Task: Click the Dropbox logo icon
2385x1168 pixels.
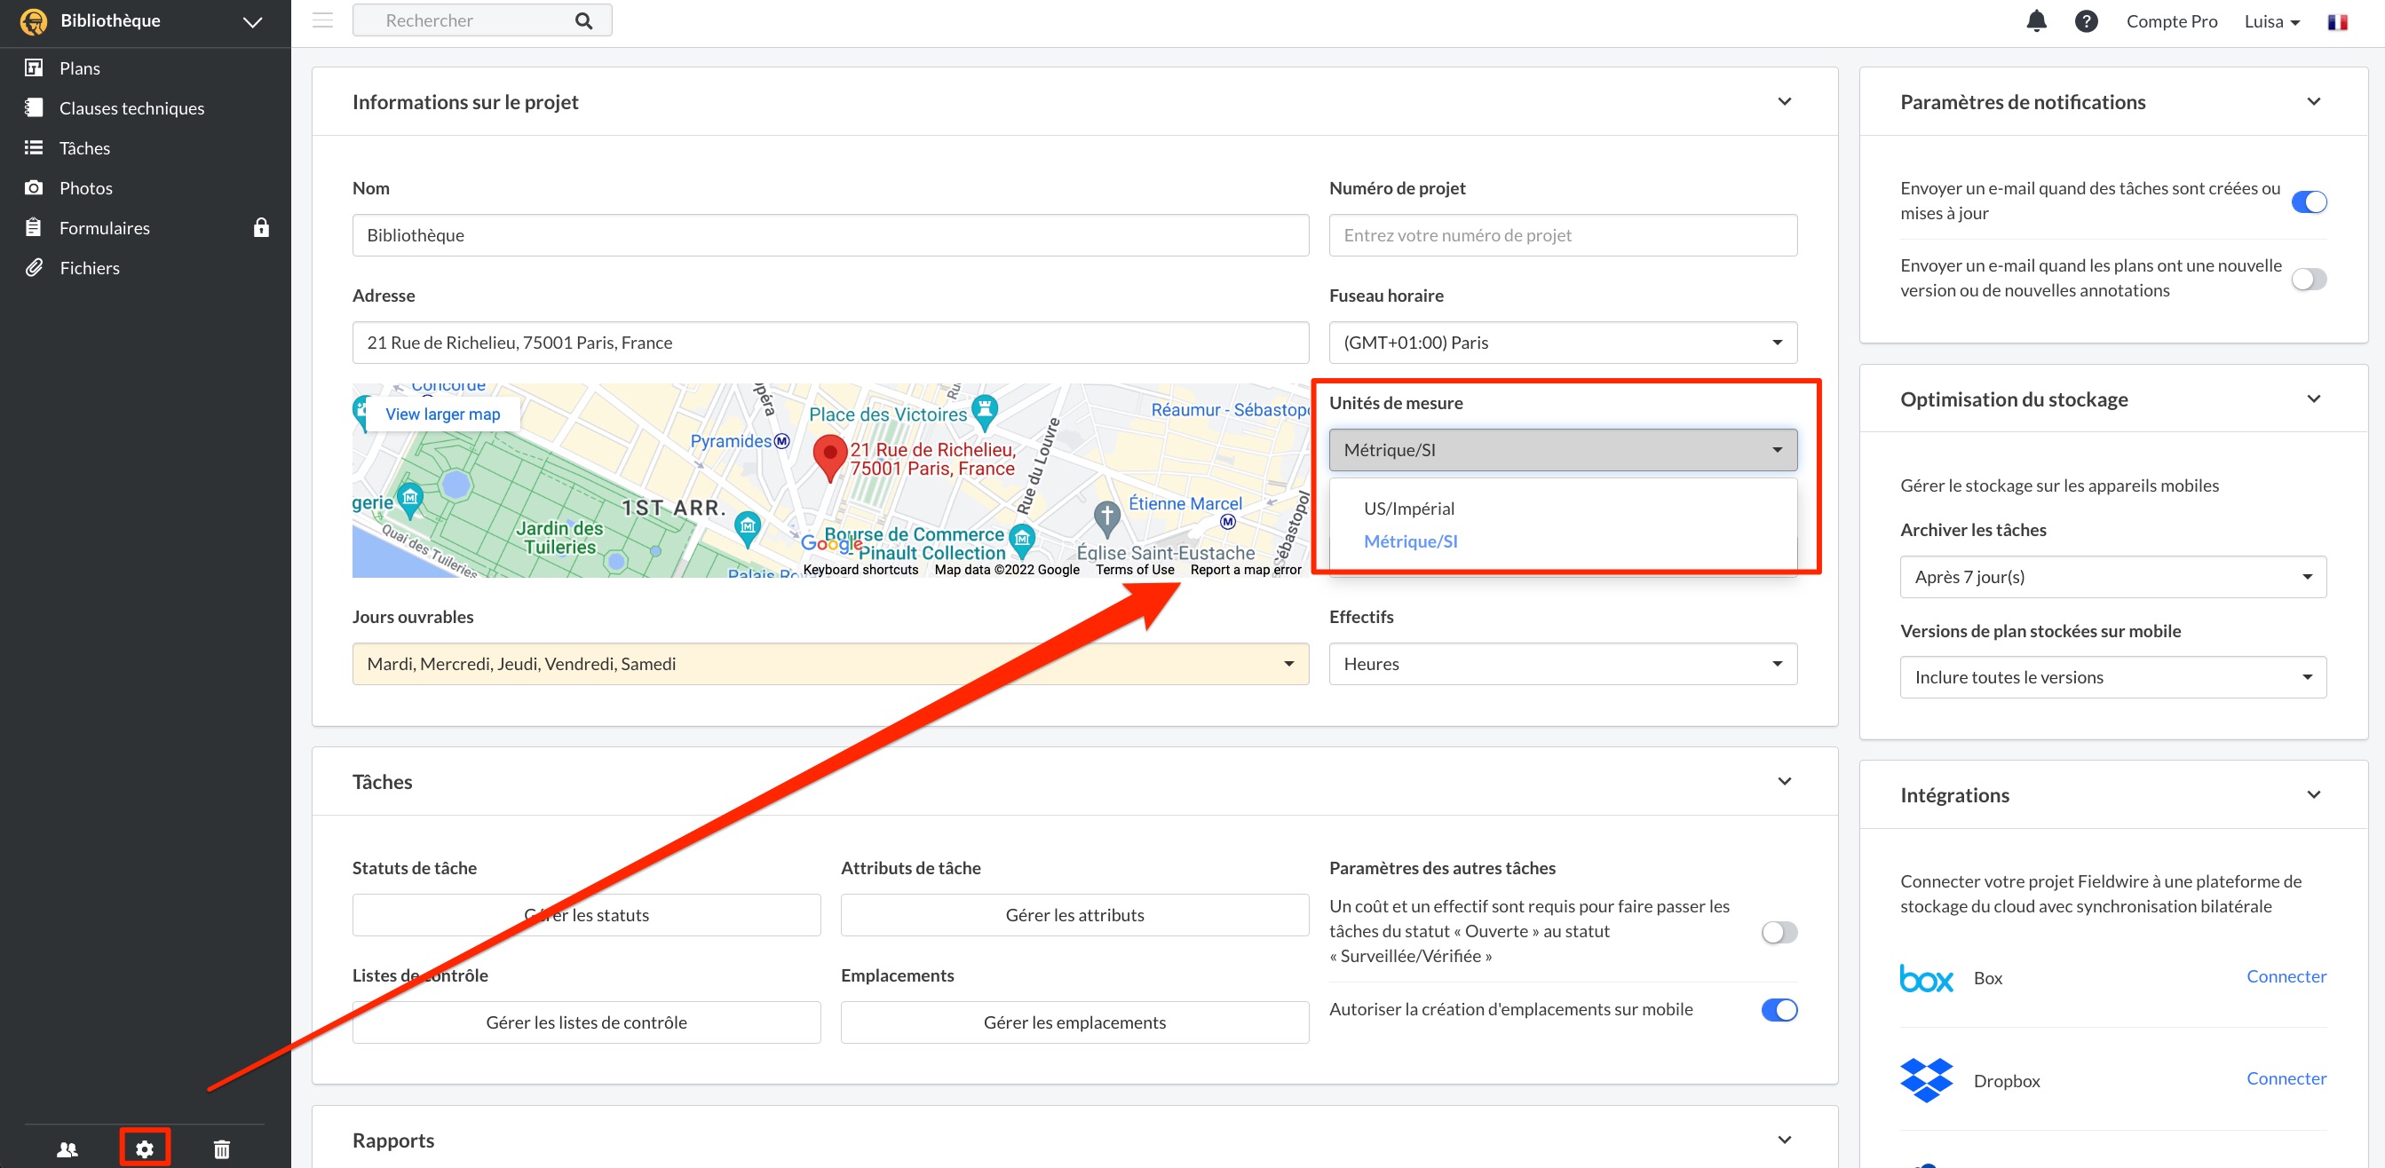Action: tap(1926, 1080)
